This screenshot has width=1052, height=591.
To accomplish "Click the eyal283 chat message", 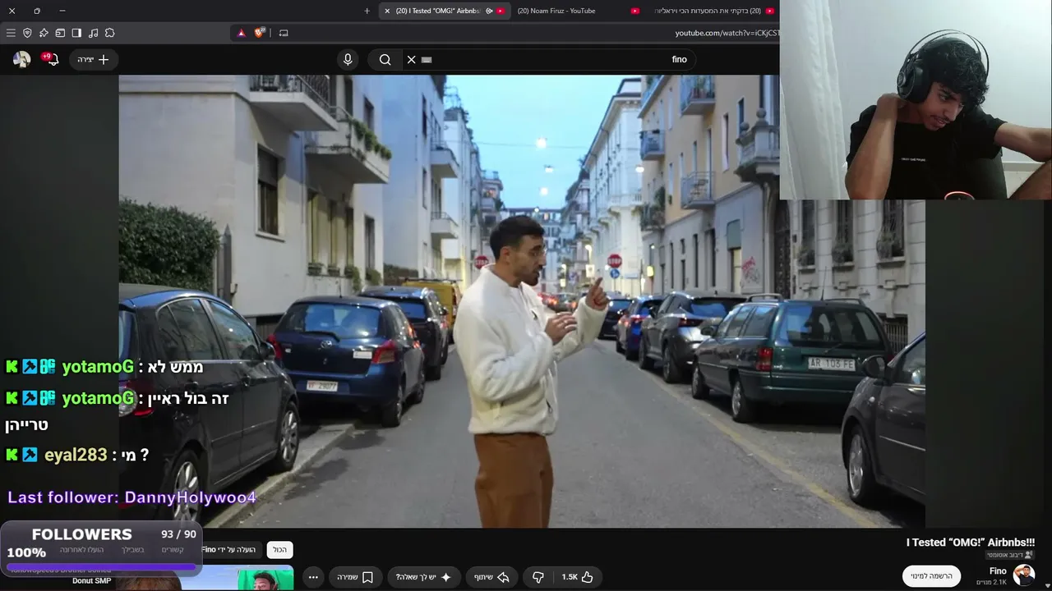I will click(x=76, y=455).
